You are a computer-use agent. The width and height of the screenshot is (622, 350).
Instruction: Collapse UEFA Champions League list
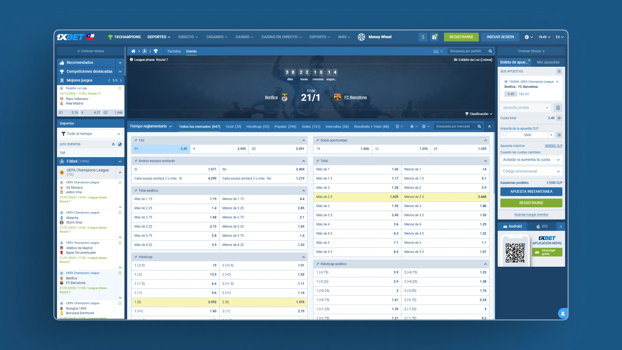120,172
